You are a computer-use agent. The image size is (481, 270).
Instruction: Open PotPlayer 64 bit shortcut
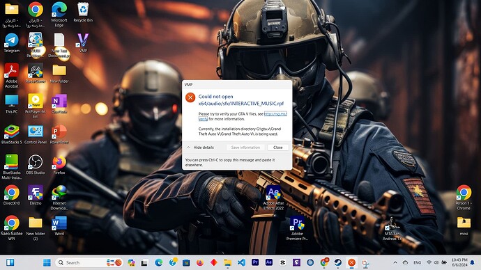[36, 106]
